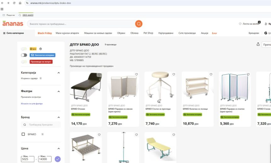Add БРАКО Отоман to wishlist
The width and height of the screenshot is (271, 163).
click(99, 75)
